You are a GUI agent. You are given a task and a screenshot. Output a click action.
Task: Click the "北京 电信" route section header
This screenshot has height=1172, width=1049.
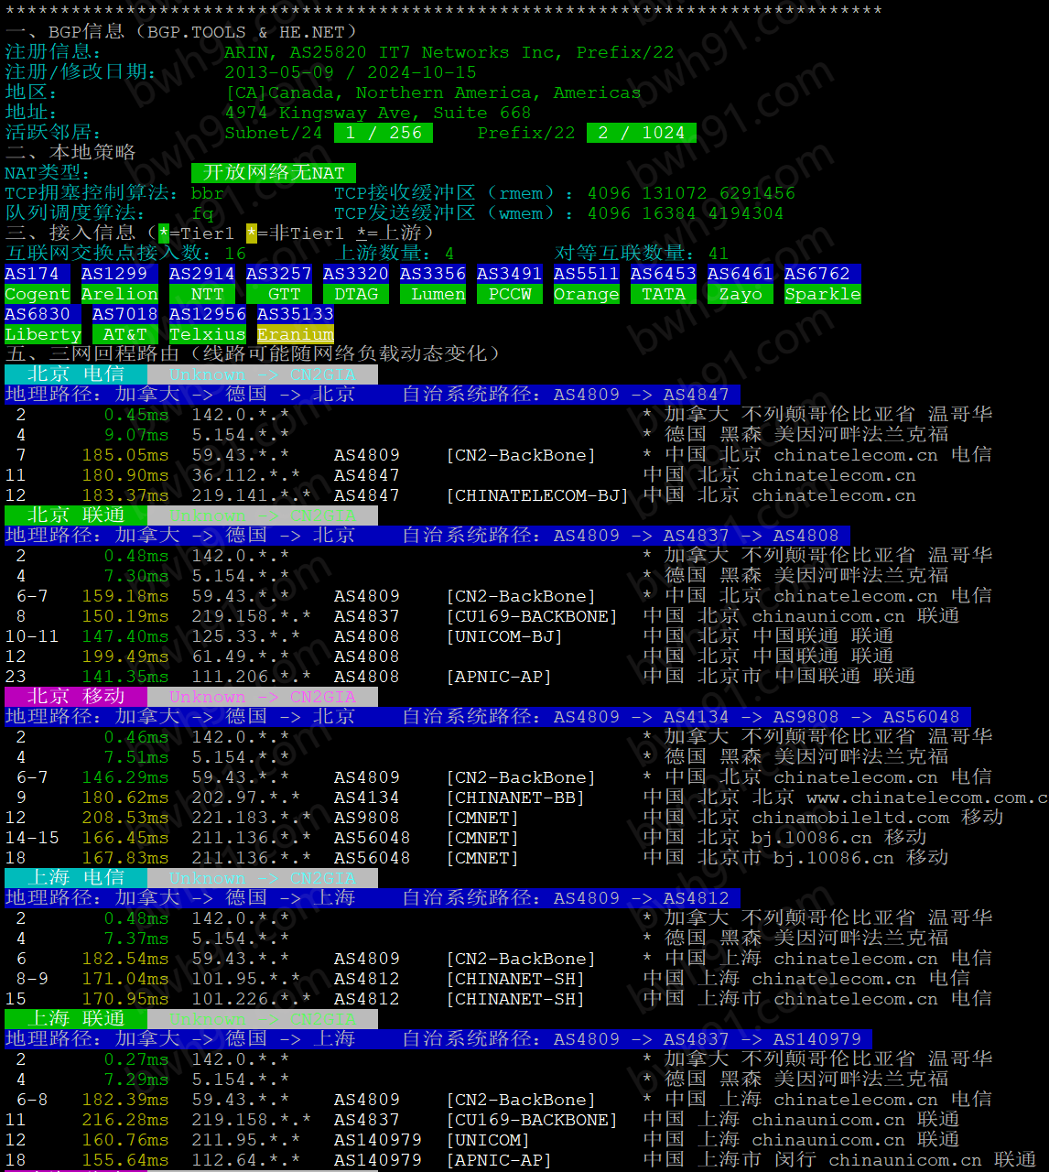76,374
